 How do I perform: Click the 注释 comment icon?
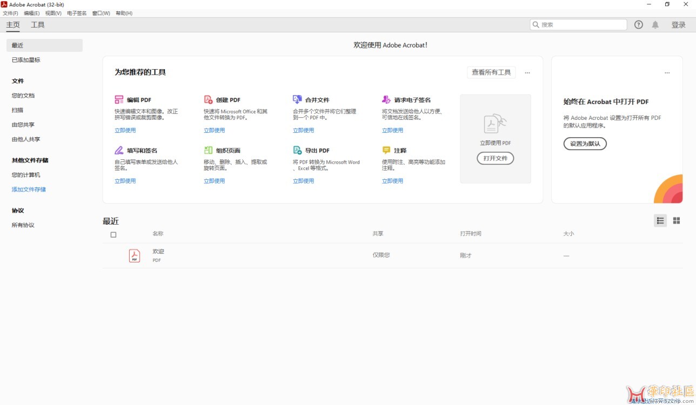coord(386,151)
